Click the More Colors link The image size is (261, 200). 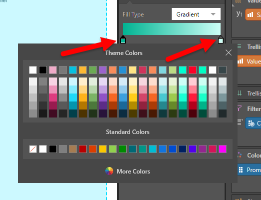[133, 171]
